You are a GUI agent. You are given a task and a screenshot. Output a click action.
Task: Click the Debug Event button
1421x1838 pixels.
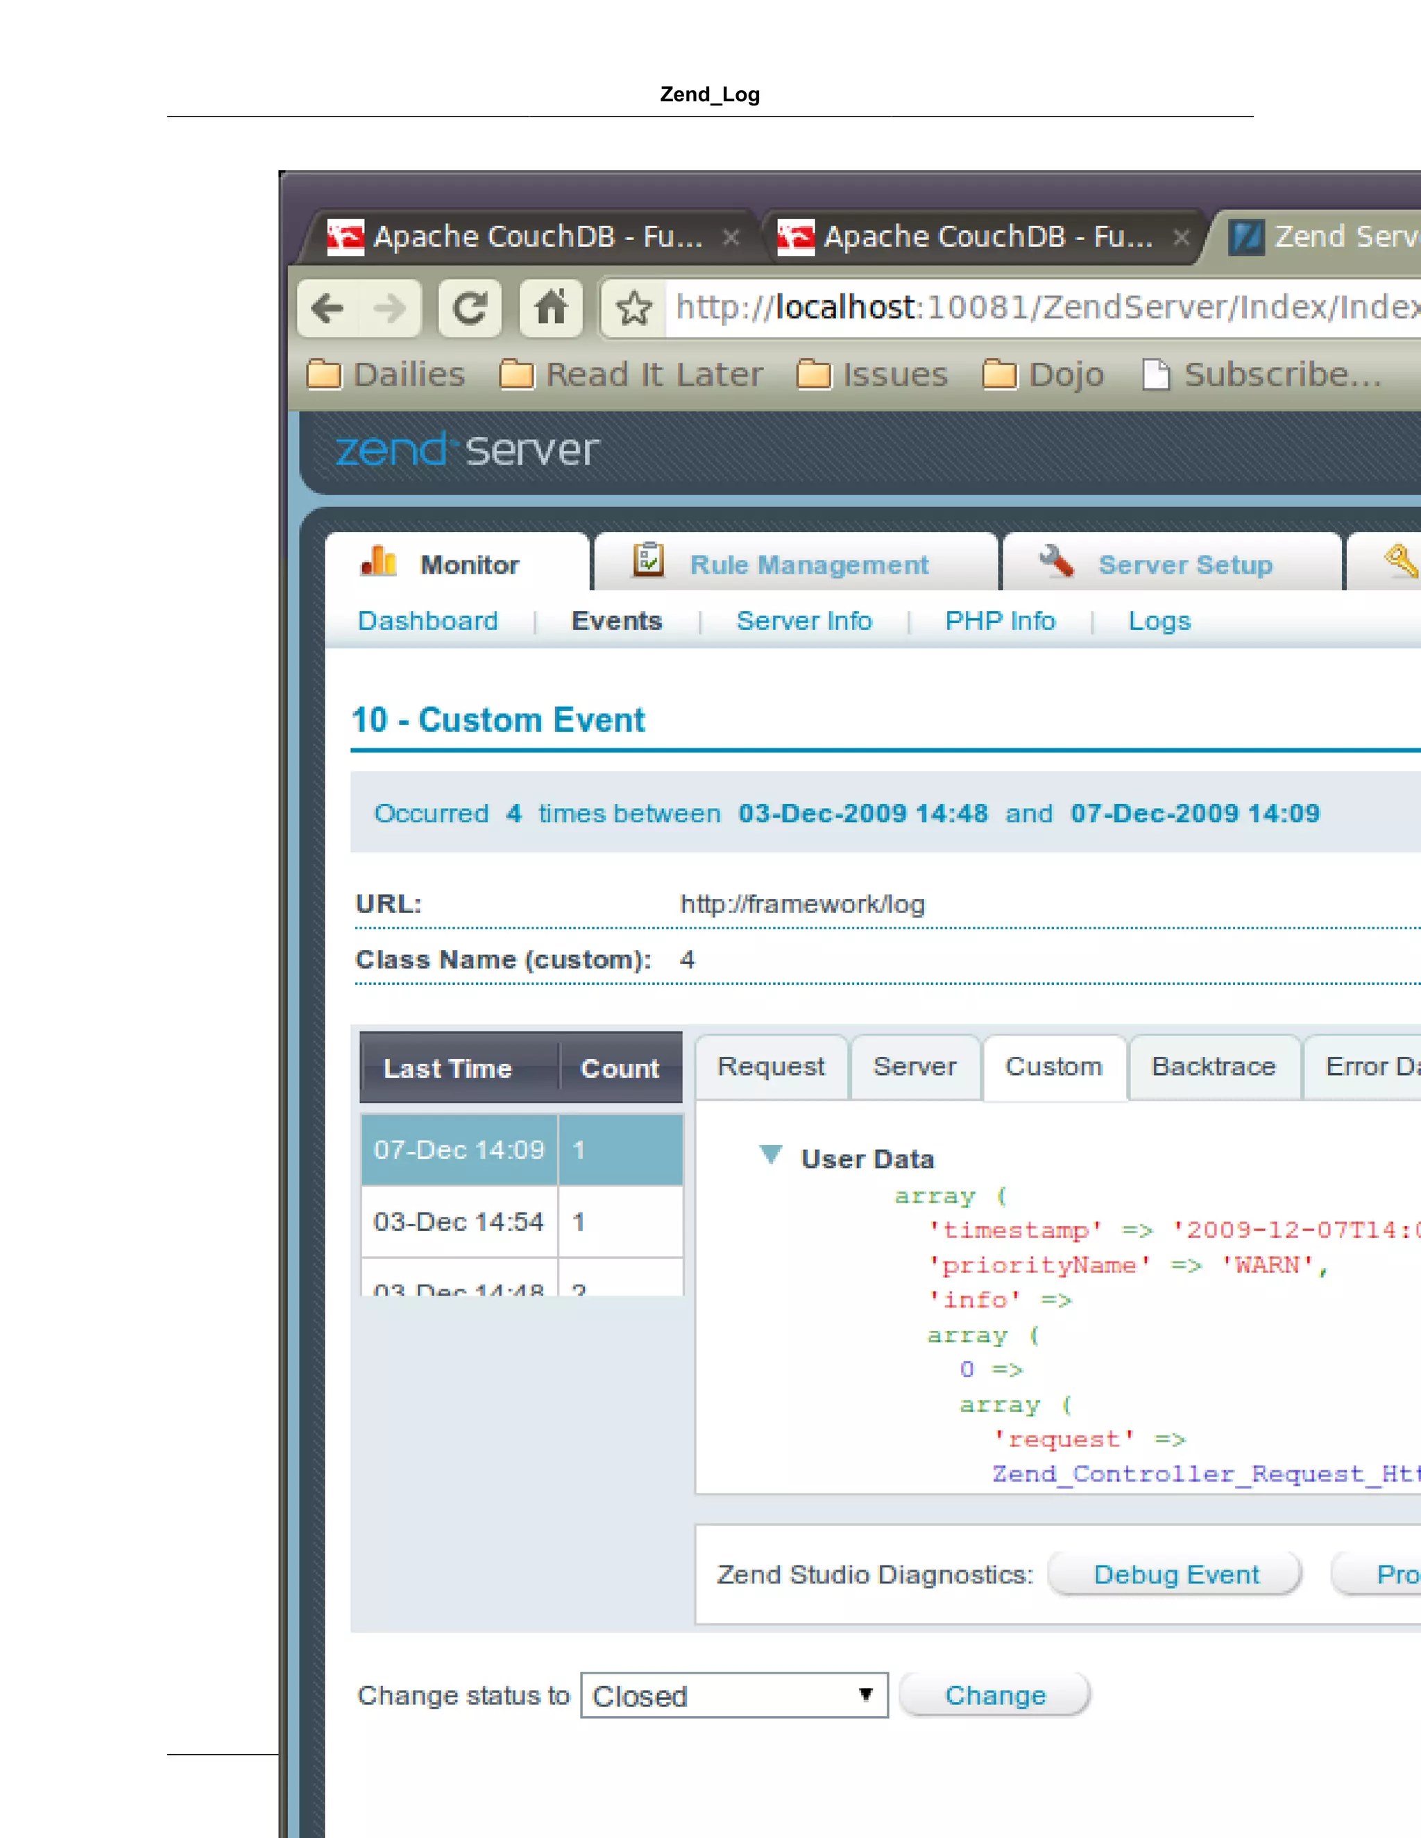click(1176, 1574)
